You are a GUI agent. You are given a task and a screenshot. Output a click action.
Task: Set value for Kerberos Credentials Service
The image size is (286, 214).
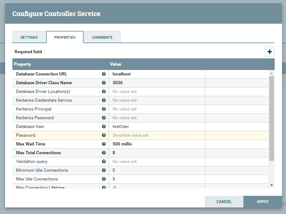tap(157, 100)
